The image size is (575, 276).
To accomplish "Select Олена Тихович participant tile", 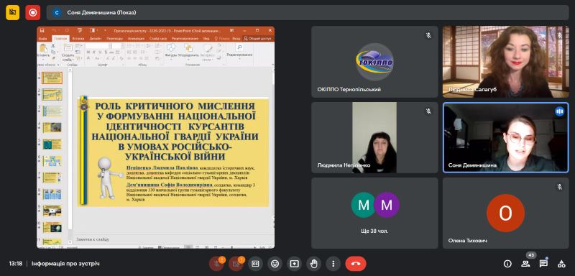I will [x=506, y=213].
